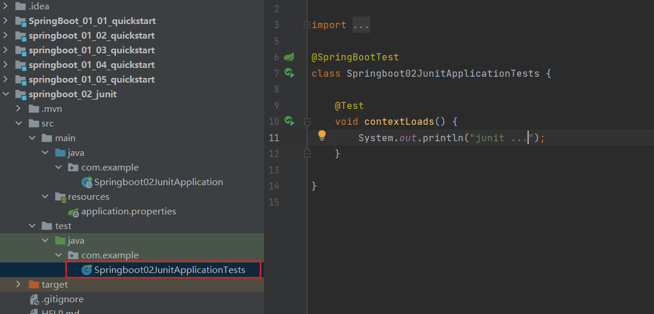Viewport: 654px width, 314px height.
Task: Click line number 15 in gutter
Action: point(274,203)
